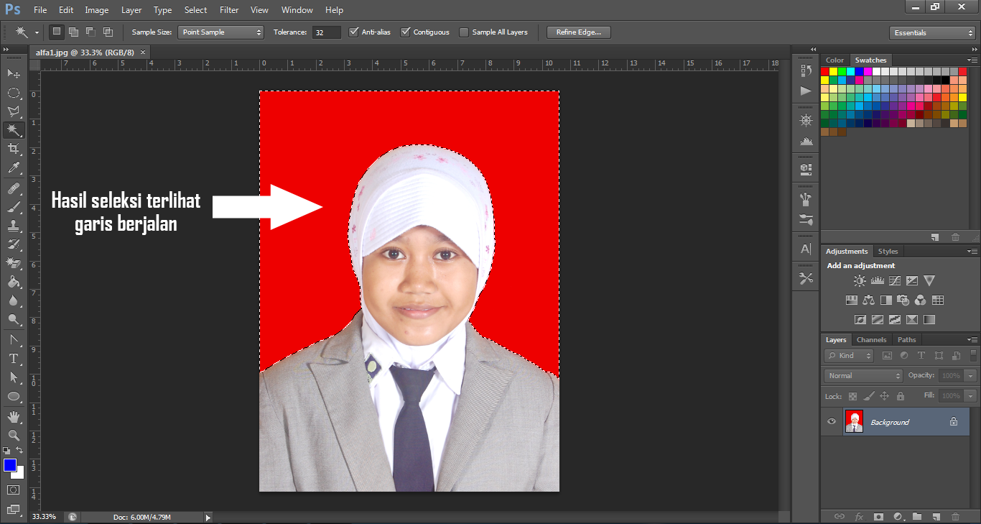Click the arrow next to the Doc size readout
The height and width of the screenshot is (524, 981).
click(x=208, y=516)
